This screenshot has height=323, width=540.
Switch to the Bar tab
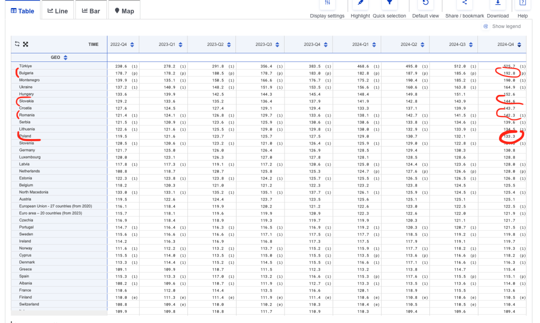pyautogui.click(x=91, y=11)
